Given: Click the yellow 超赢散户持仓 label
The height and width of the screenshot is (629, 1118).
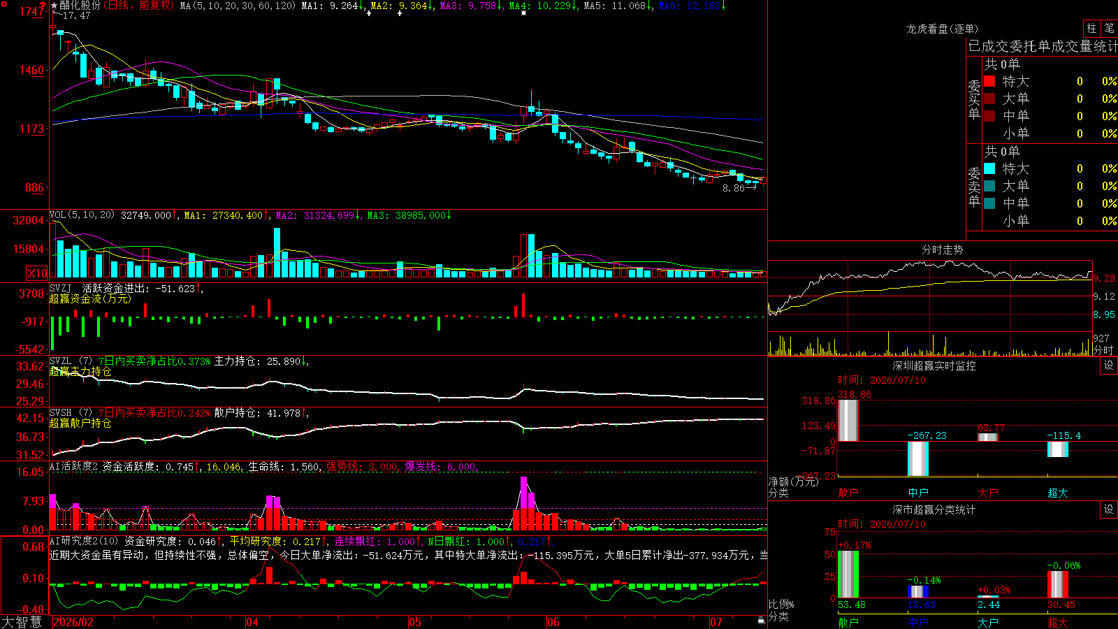Looking at the screenshot, I should (x=80, y=423).
